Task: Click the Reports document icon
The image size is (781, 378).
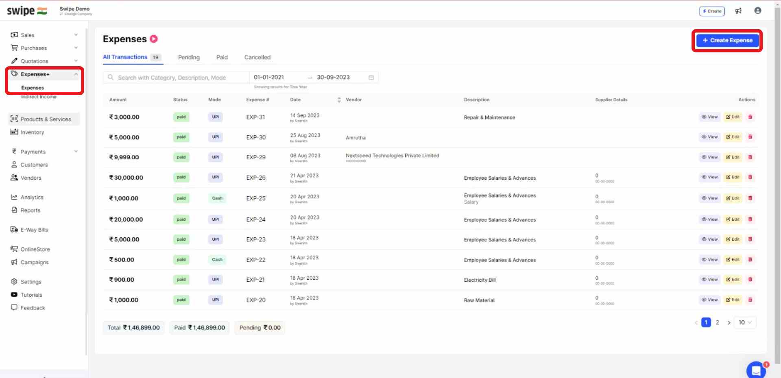Action: coord(14,210)
